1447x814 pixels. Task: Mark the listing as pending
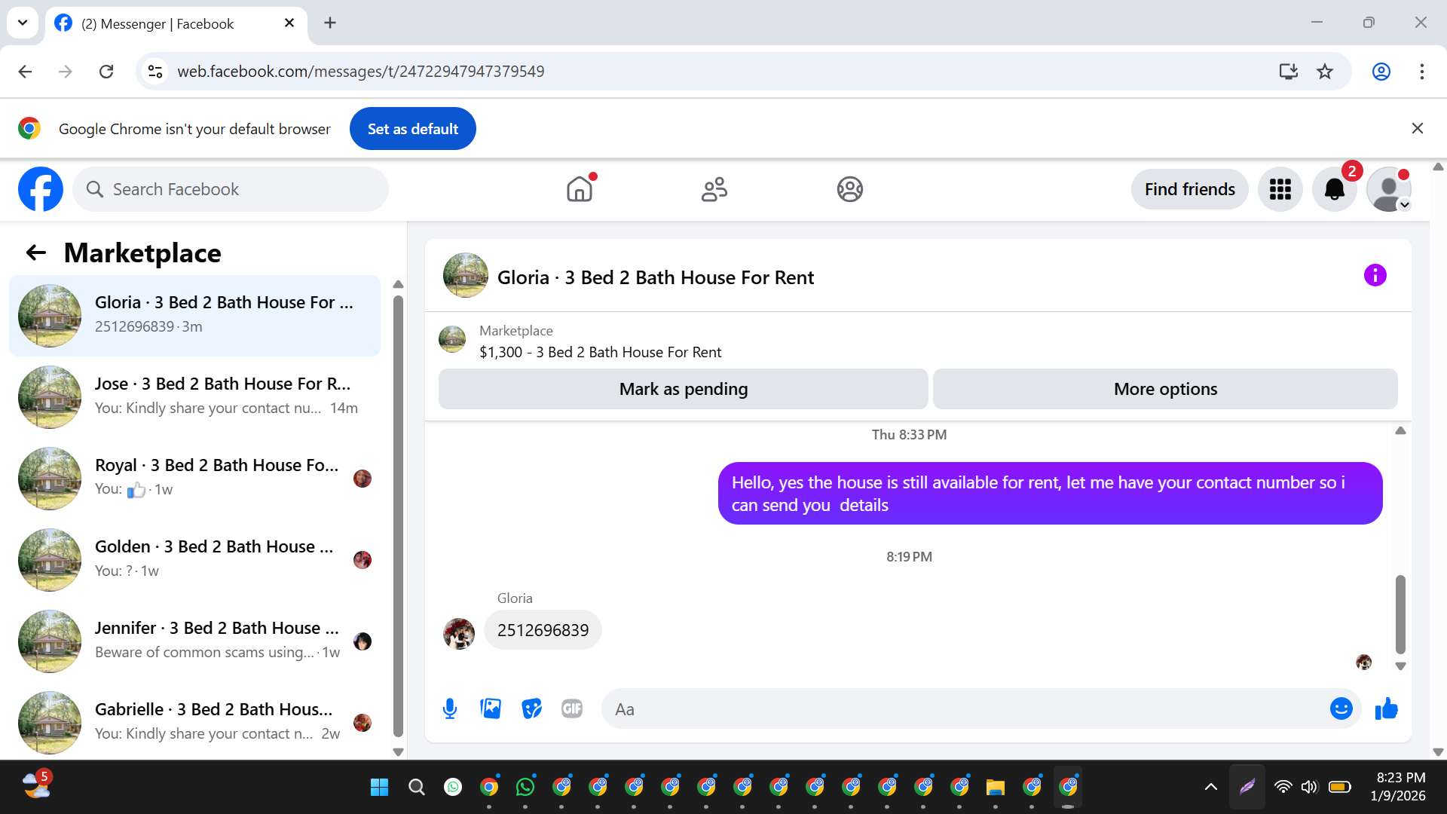pyautogui.click(x=683, y=389)
